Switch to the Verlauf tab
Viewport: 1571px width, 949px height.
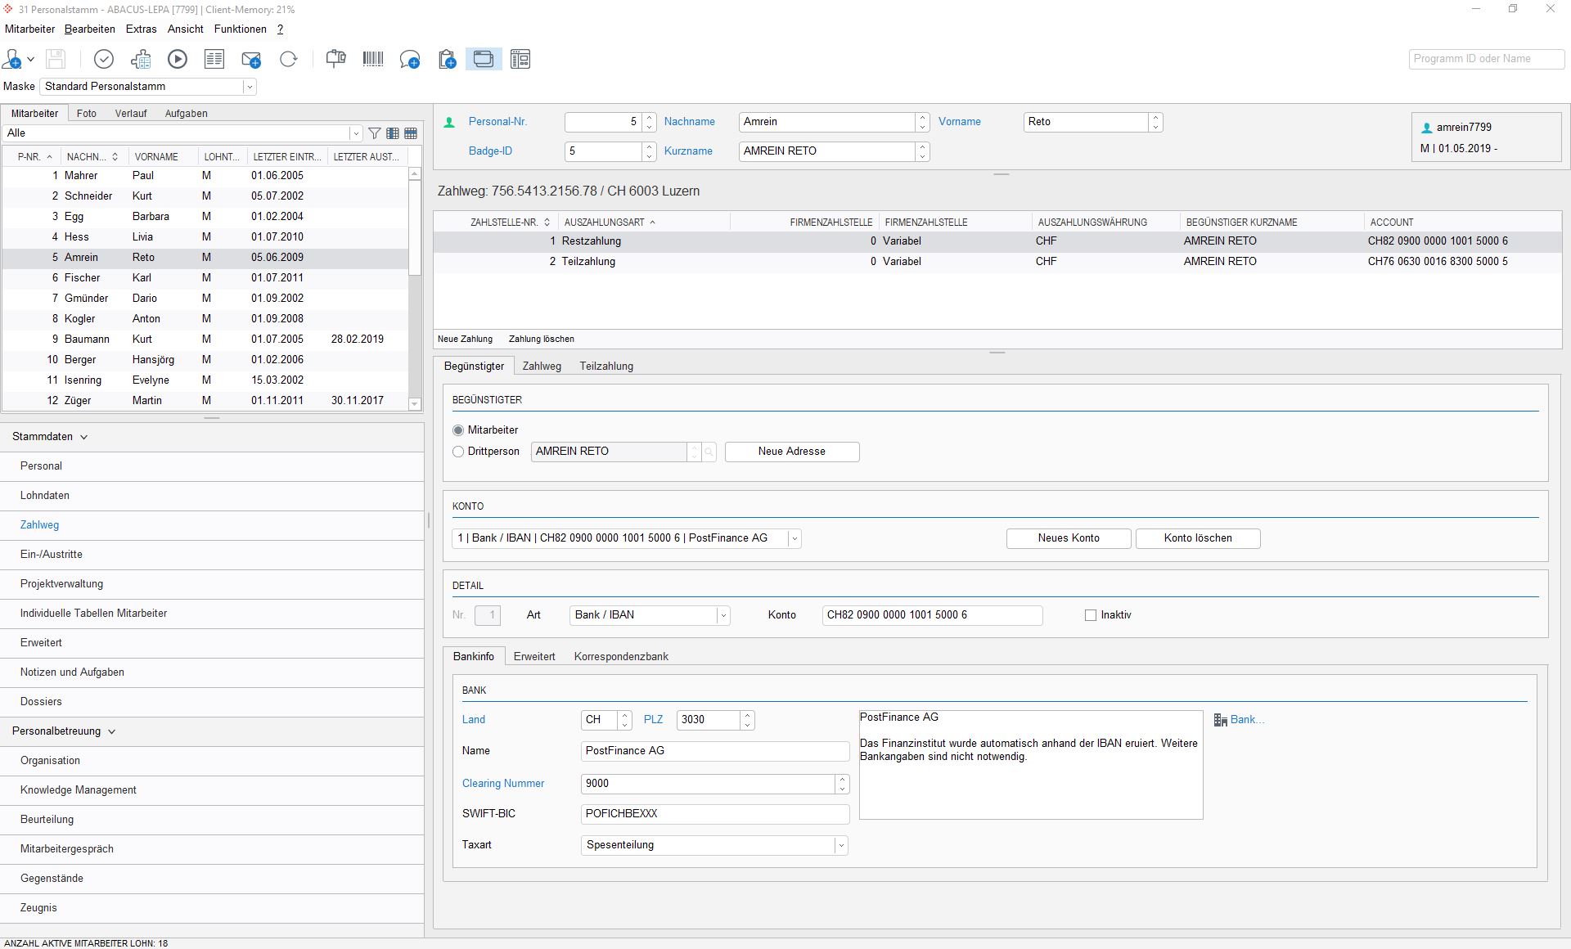(131, 114)
